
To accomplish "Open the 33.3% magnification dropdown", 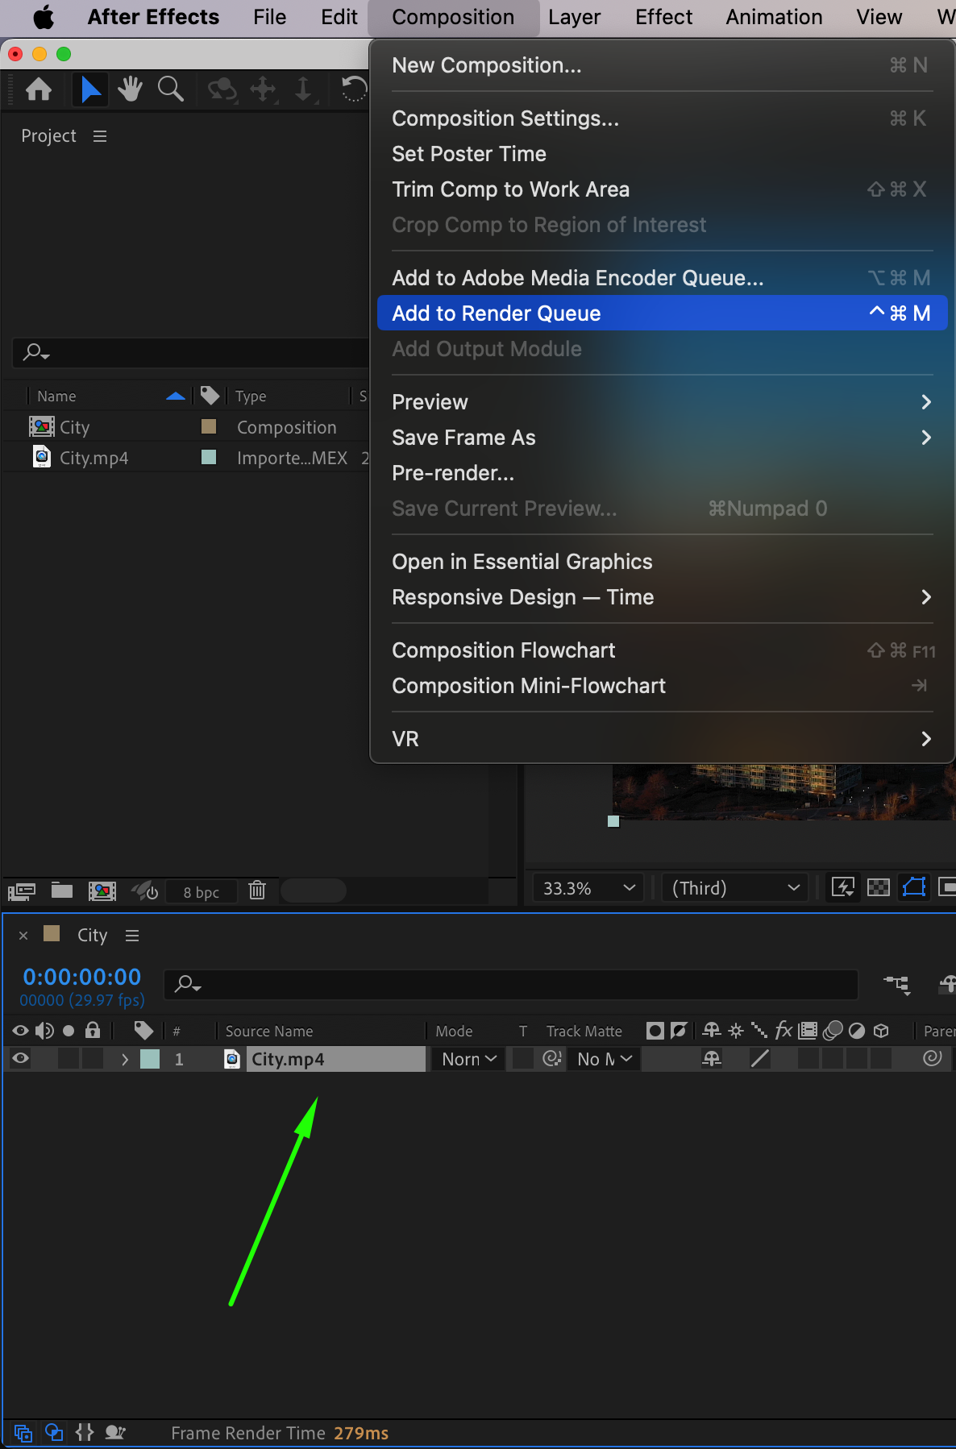I will (588, 888).
